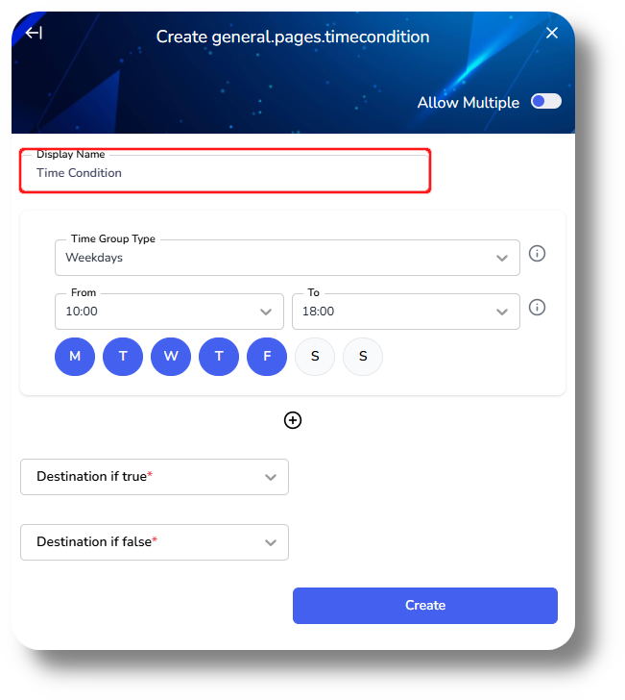Click the Create button
625x700 pixels.
pyautogui.click(x=425, y=606)
